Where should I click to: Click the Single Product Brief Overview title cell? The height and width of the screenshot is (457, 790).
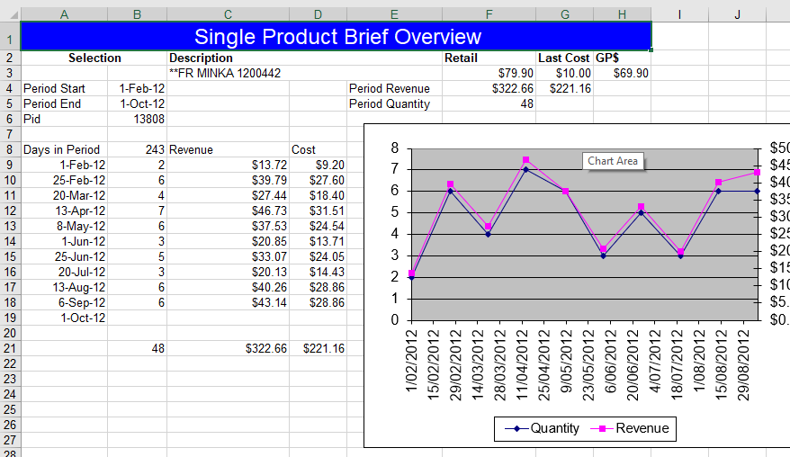coord(336,37)
